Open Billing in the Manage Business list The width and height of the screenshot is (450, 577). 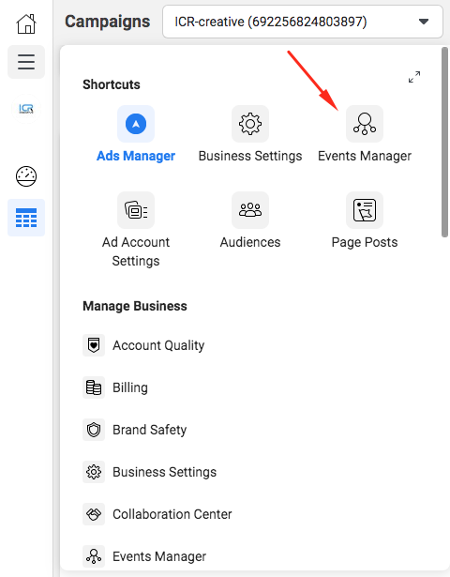point(115,387)
